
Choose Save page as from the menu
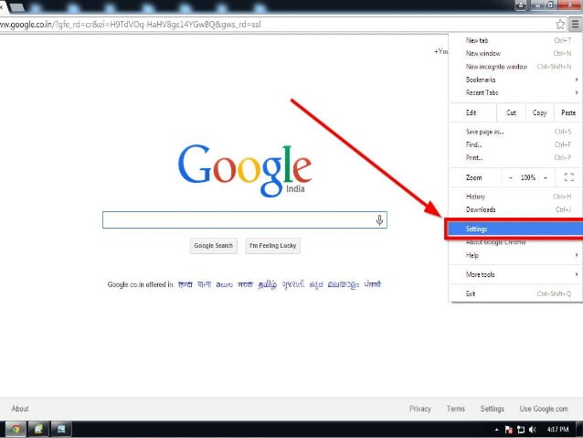(x=515, y=132)
